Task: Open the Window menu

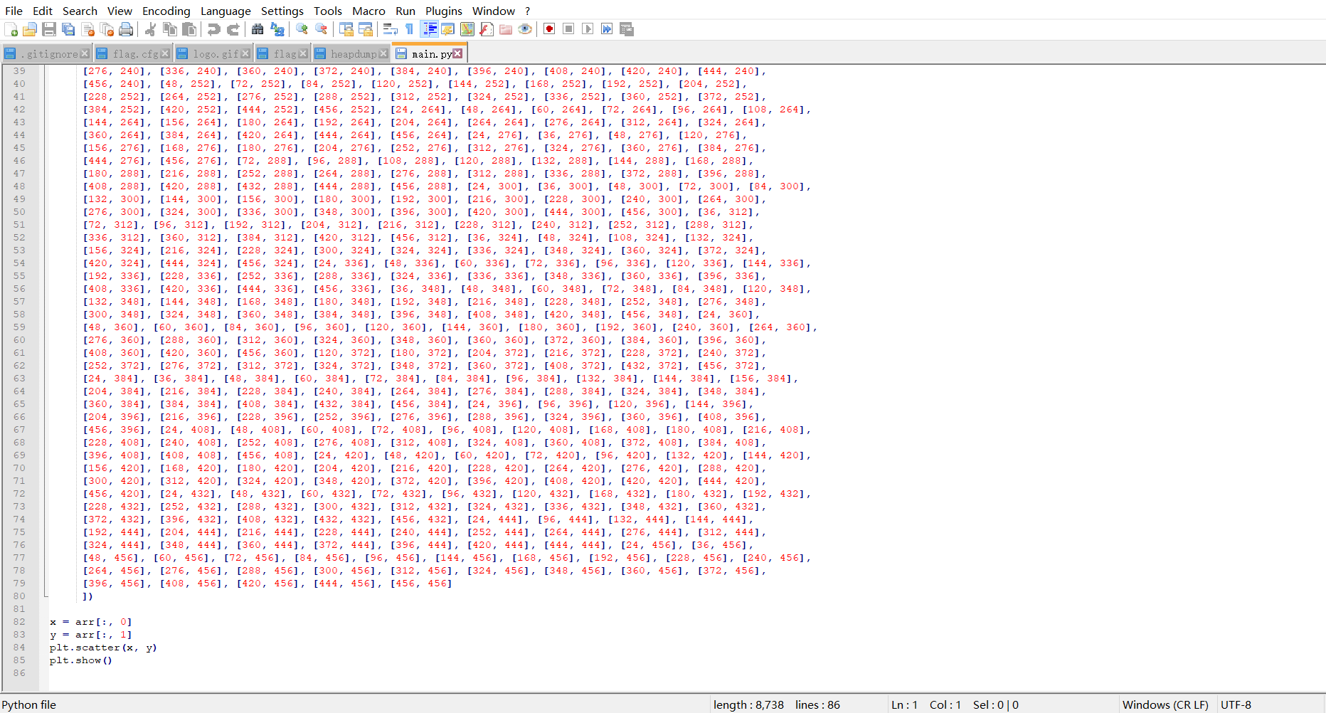Action: click(494, 11)
